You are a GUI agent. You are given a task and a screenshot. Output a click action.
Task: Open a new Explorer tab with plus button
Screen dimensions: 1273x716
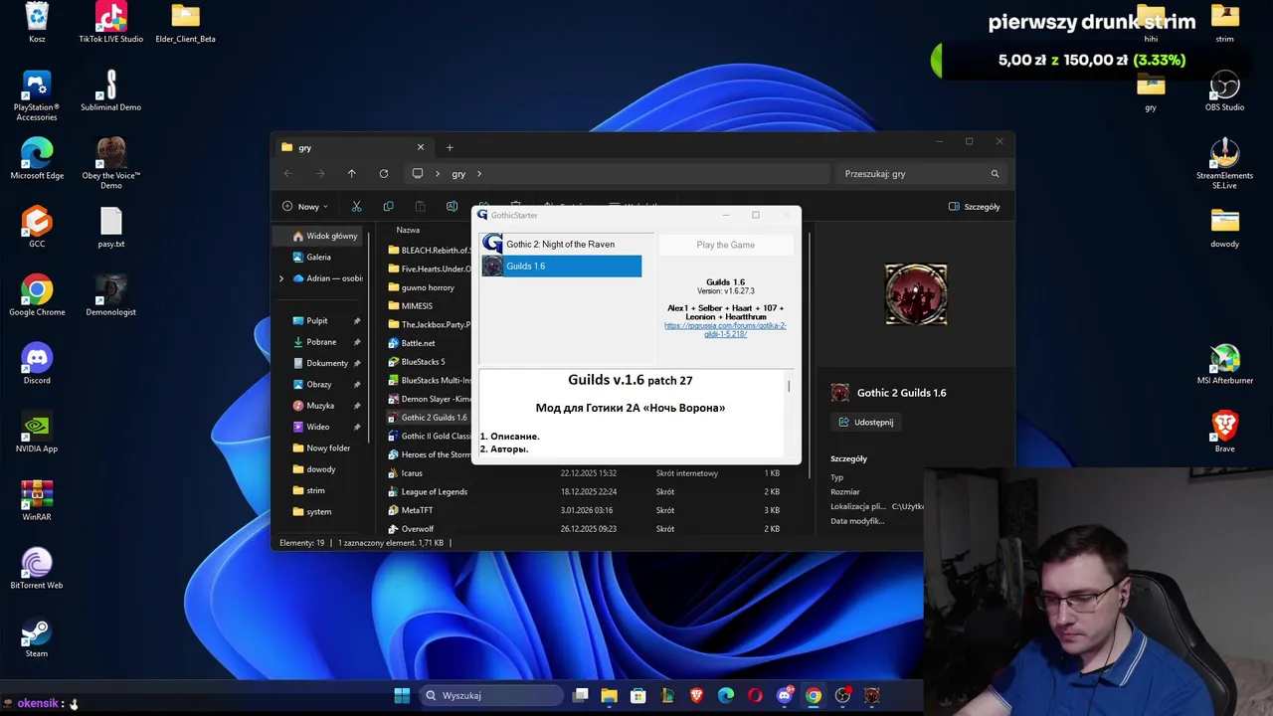(x=450, y=147)
